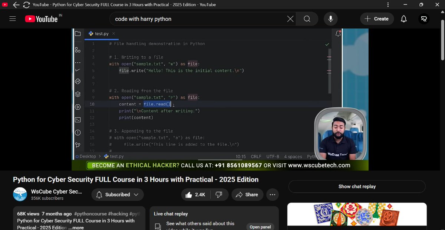The width and height of the screenshot is (445, 230).
Task: Click the YouTube app icon in title bar
Action: [5, 5]
